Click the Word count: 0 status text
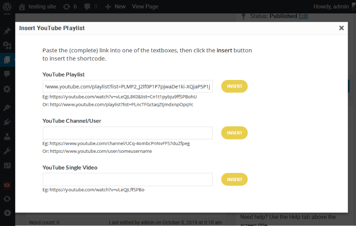356x226 pixels. 44,223
